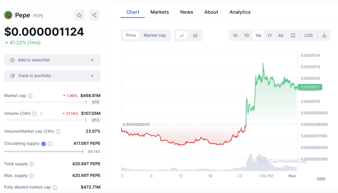The height and width of the screenshot is (193, 338).
Task: Click the Circulating supply info icon
Action: point(50,143)
